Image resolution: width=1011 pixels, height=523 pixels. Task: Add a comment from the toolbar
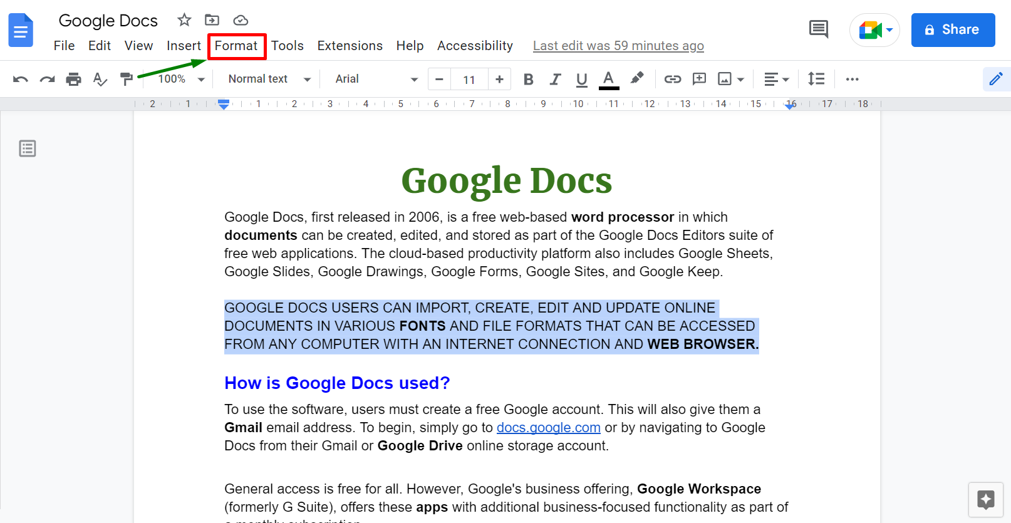(x=699, y=79)
